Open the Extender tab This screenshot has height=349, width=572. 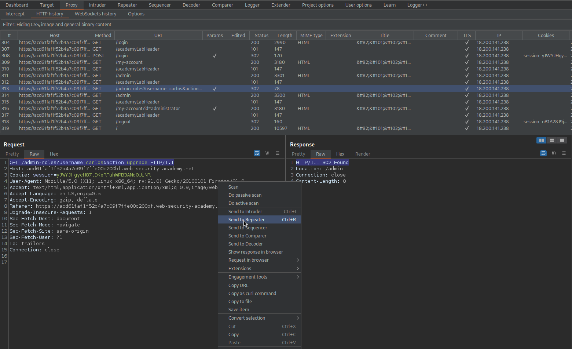[x=281, y=5]
